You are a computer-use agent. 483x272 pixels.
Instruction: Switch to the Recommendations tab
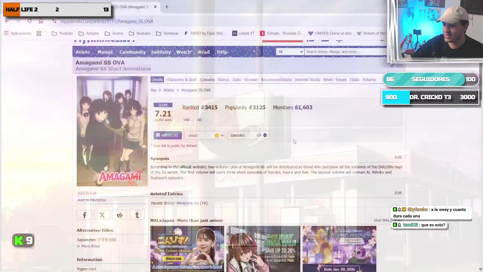[x=276, y=80]
